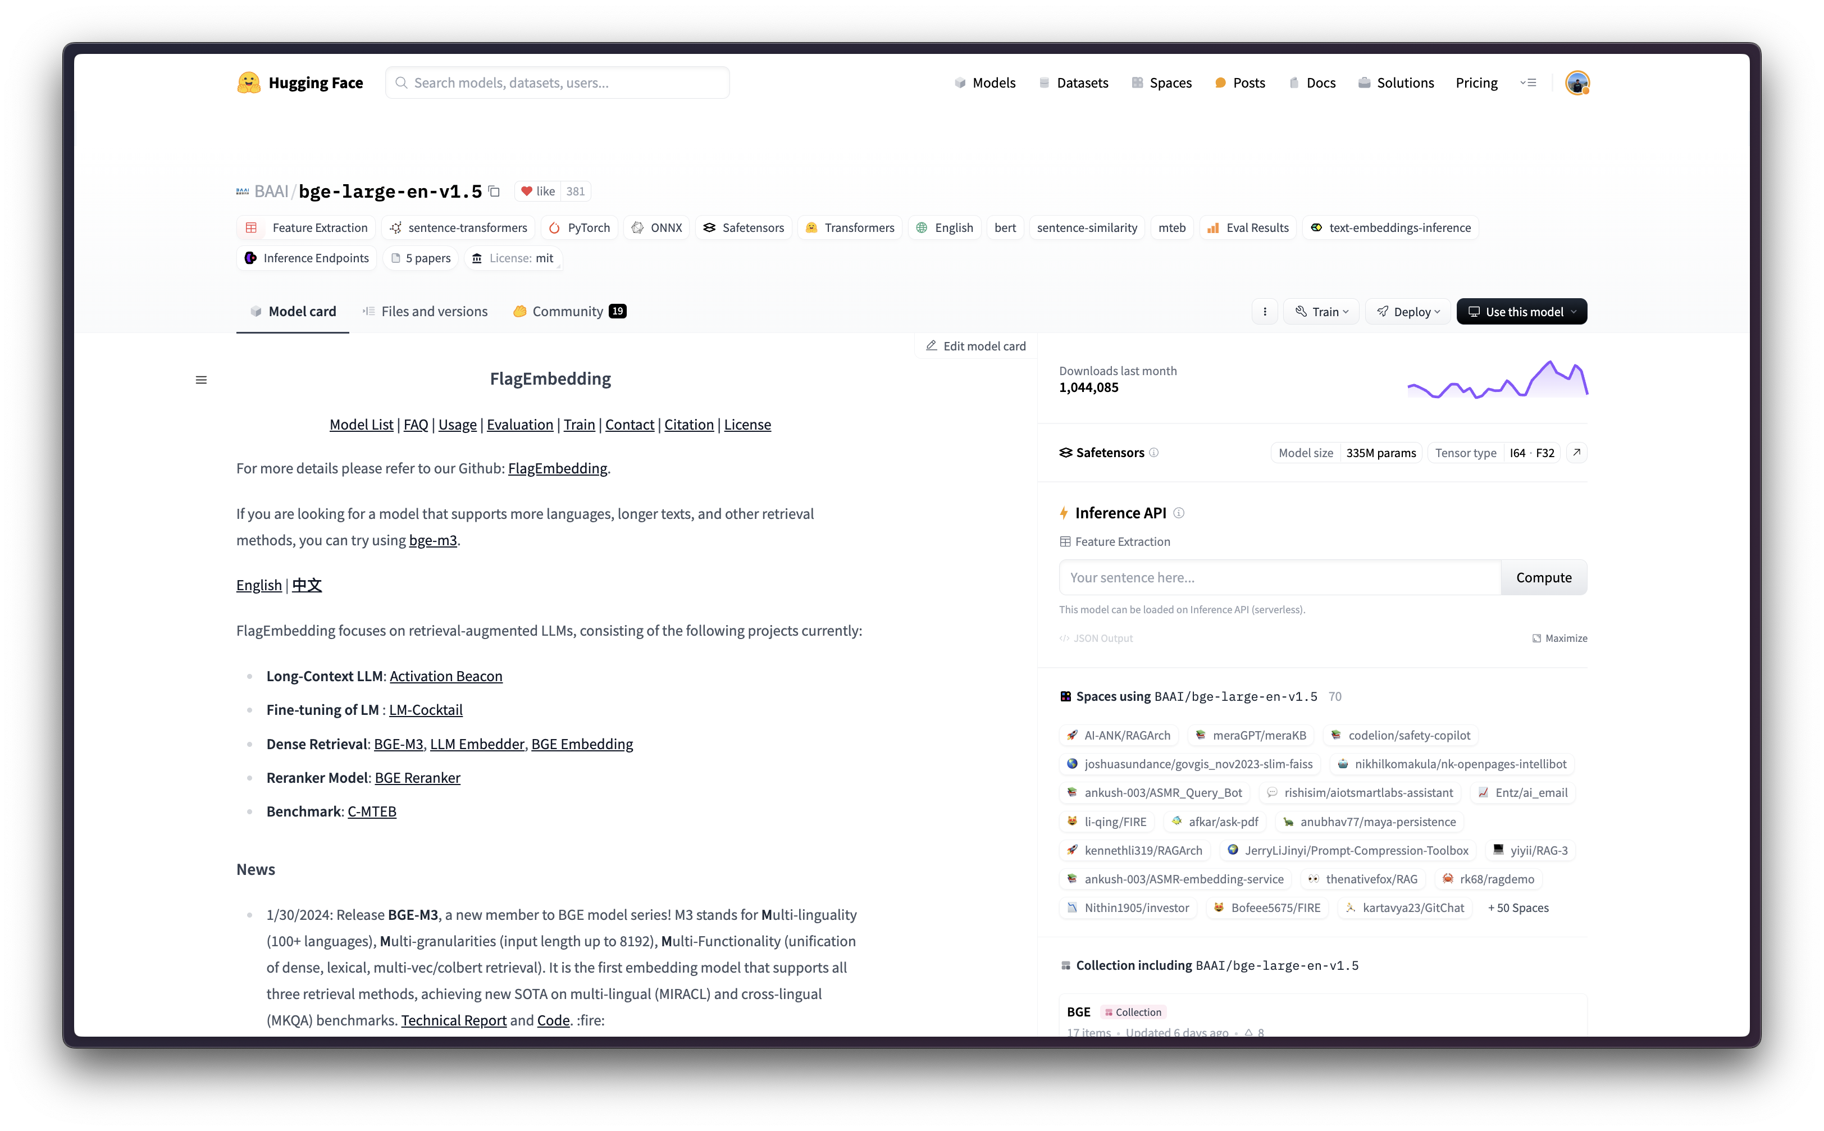
Task: Click Maximize inference API panel
Action: click(x=1559, y=637)
